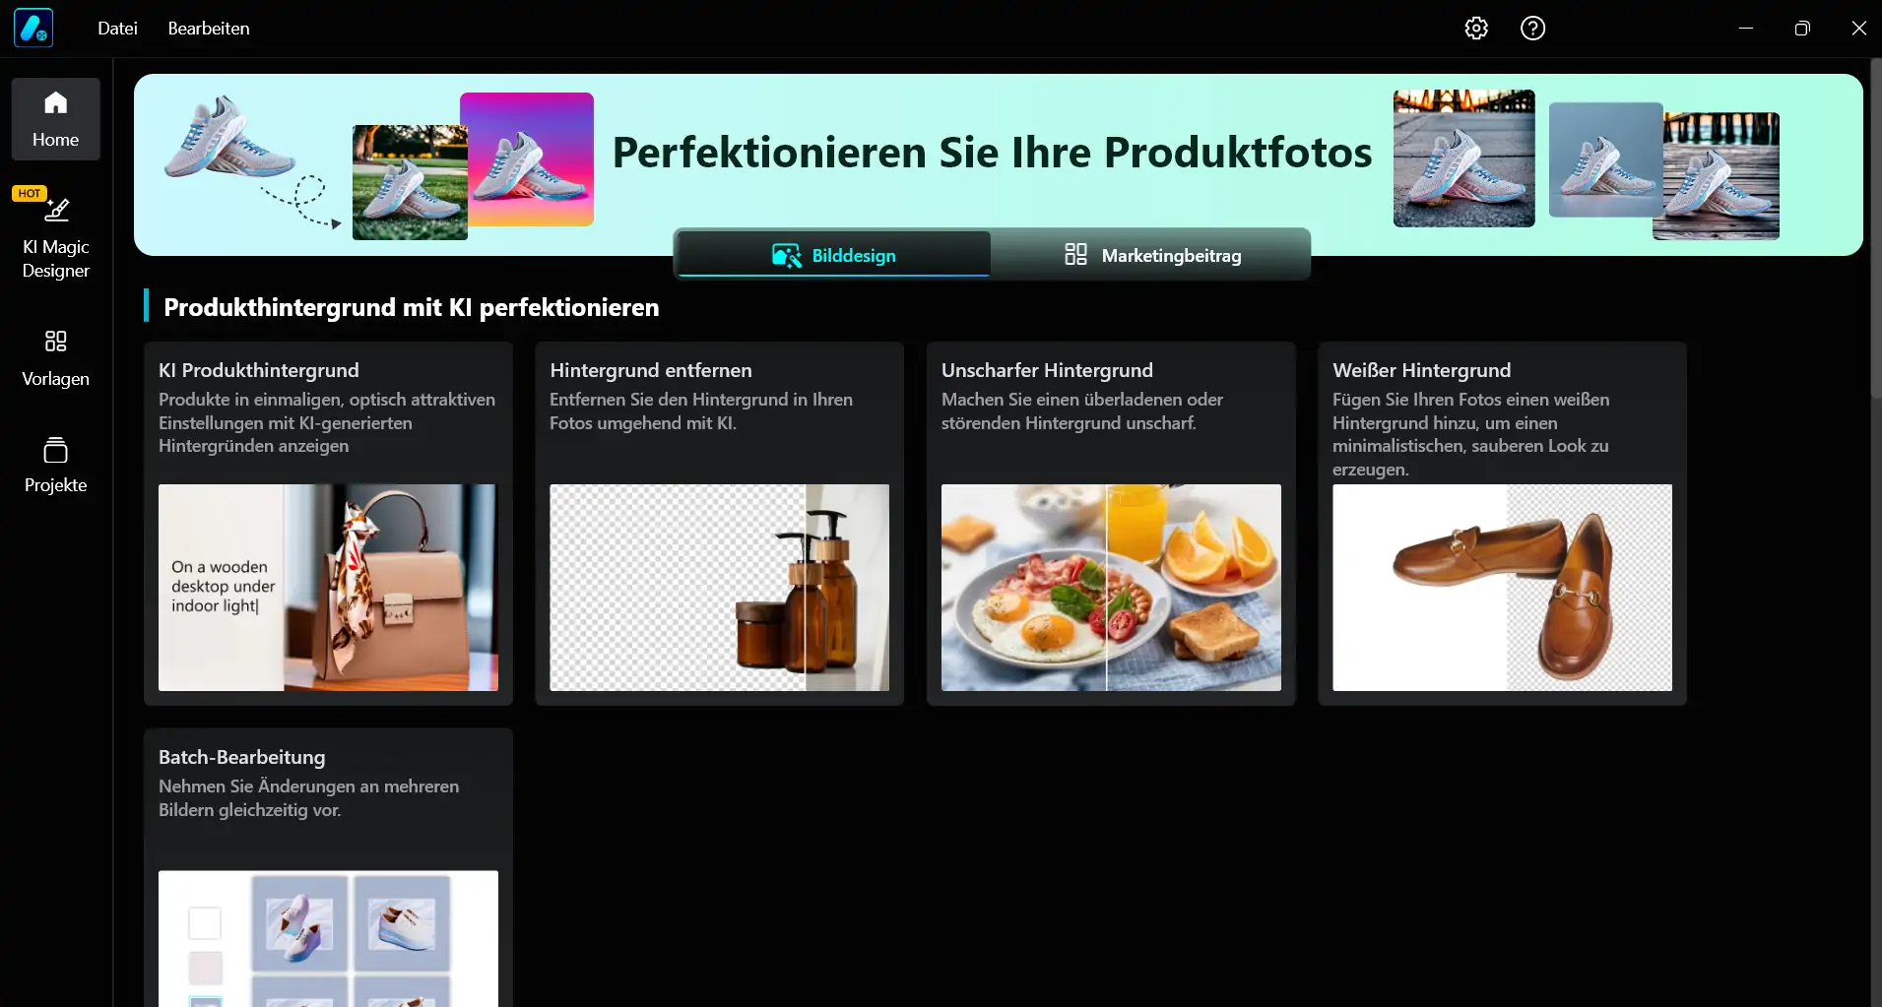
Task: Open the help question mark icon
Action: click(x=1532, y=29)
